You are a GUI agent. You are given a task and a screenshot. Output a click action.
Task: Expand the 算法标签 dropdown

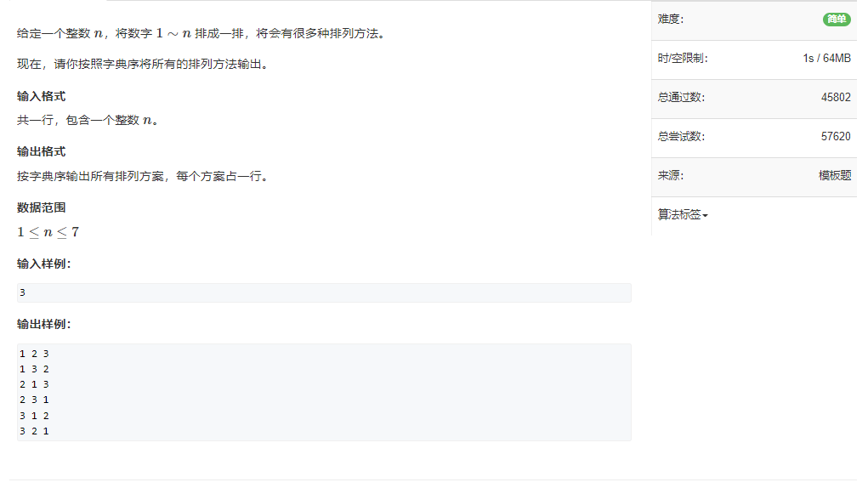pyautogui.click(x=683, y=215)
